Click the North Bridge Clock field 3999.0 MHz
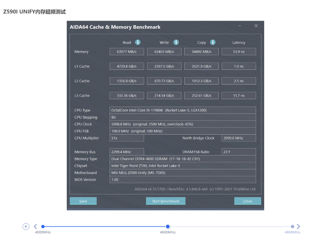 point(239,138)
